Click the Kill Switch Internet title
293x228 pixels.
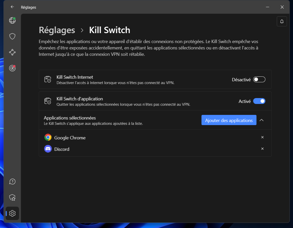click(x=75, y=77)
